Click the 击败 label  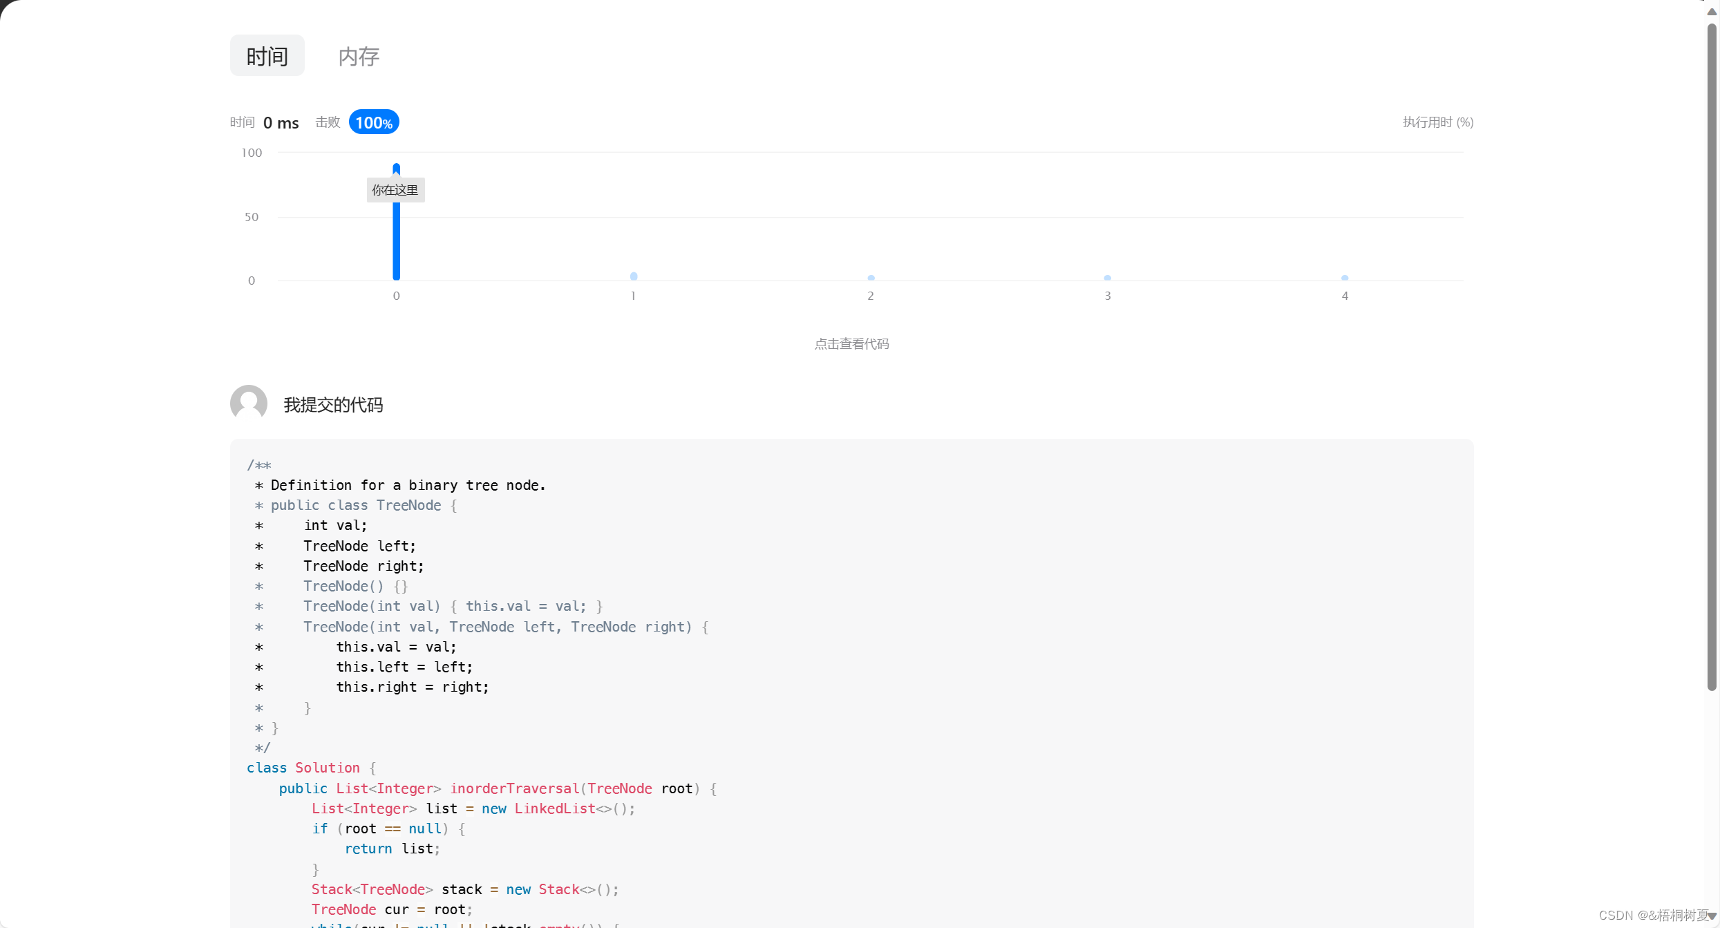point(328,122)
